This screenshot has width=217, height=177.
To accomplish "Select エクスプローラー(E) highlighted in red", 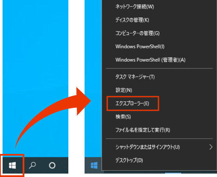I will [132, 103].
